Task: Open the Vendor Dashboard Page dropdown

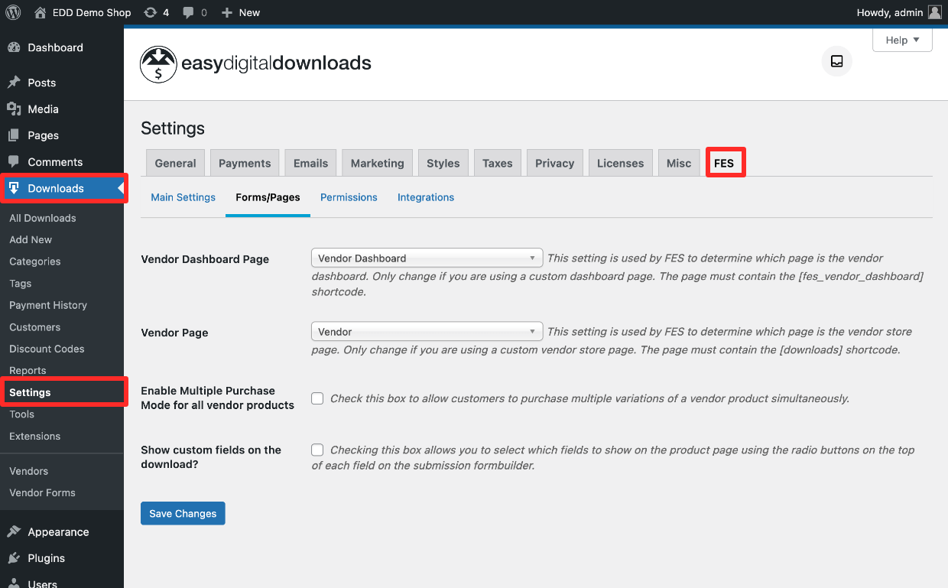Action: (x=427, y=258)
